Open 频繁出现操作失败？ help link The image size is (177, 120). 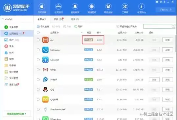point(17,114)
